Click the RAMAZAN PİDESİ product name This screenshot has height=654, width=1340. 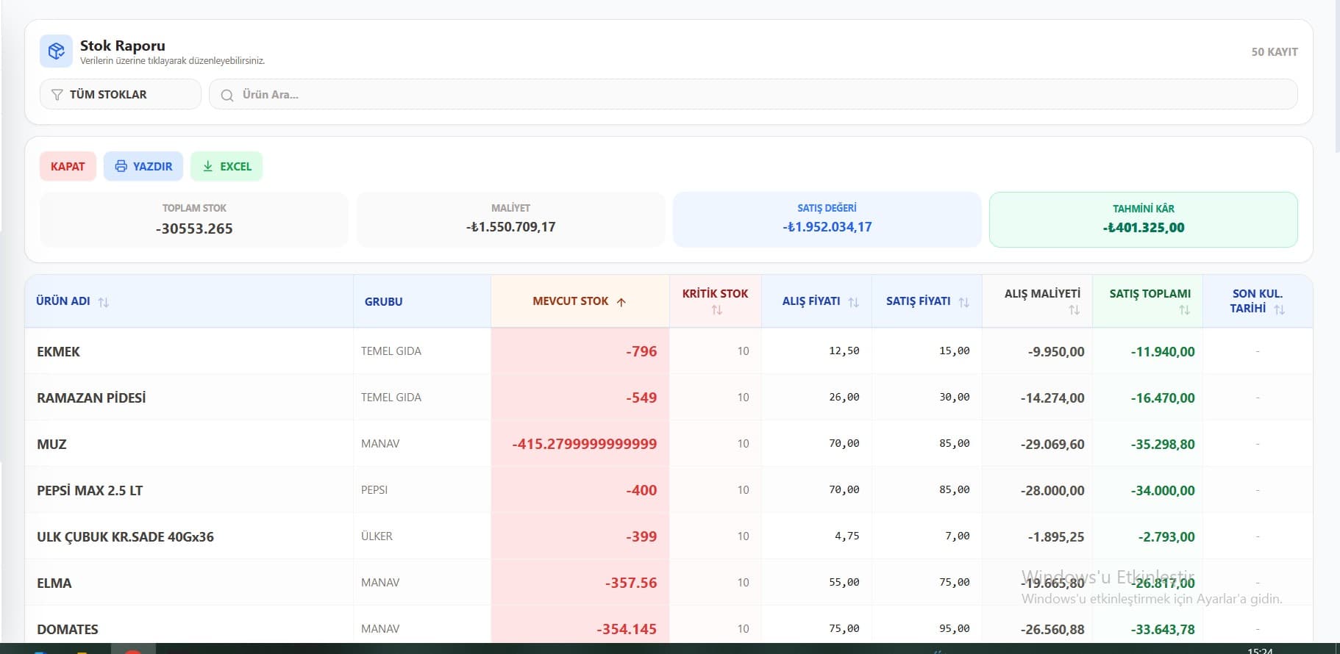pos(91,398)
